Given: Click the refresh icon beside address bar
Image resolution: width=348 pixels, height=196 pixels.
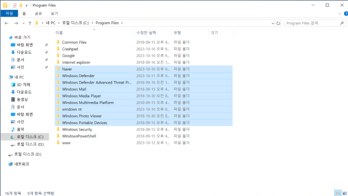Looking at the screenshot, I should [278, 23].
